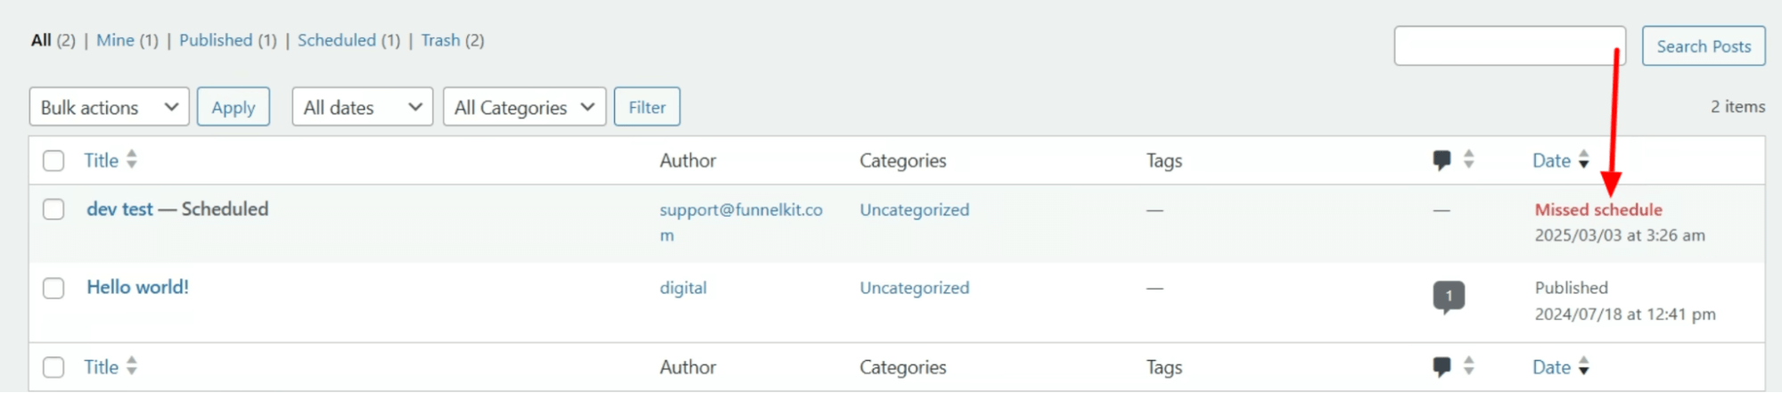Viewport: 1782px width, 393px height.
Task: Click the comments column icon in the header
Action: 1441,160
